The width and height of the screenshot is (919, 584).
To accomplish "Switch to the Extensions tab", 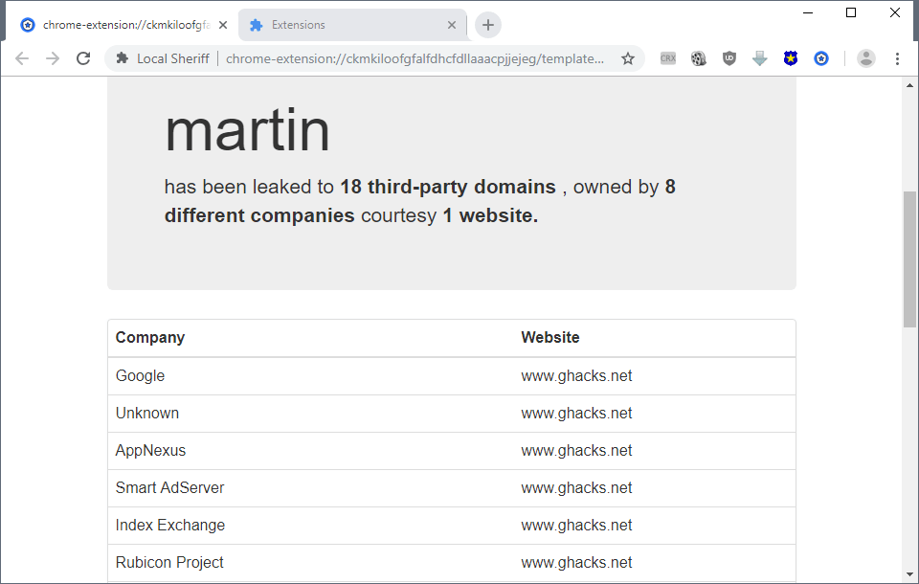I will [353, 25].
